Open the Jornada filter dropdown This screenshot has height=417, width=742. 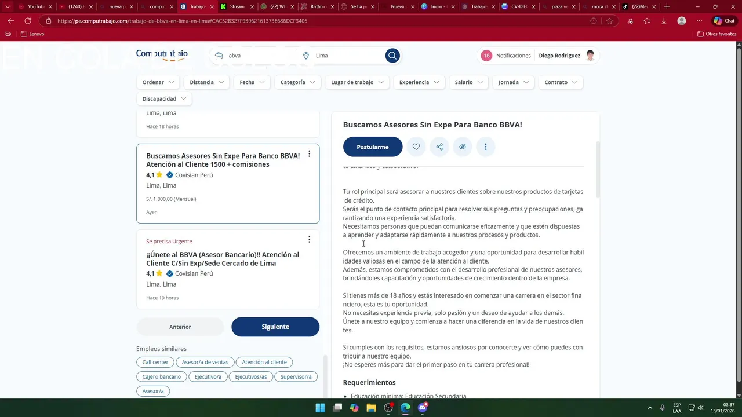[x=514, y=82]
